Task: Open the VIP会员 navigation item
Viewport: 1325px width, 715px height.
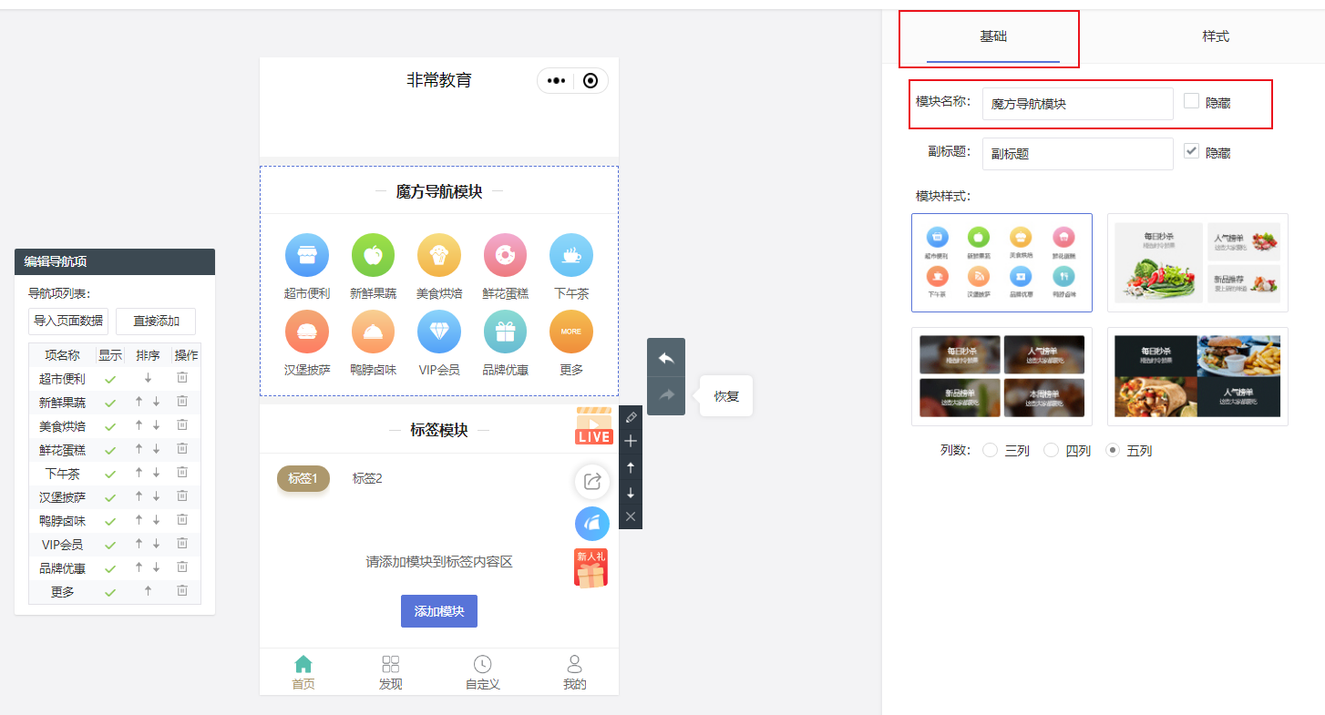Action: tap(439, 331)
